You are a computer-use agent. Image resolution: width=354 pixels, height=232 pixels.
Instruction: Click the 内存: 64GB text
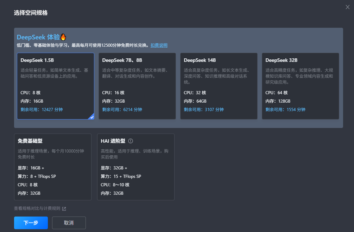pyautogui.click(x=195, y=101)
